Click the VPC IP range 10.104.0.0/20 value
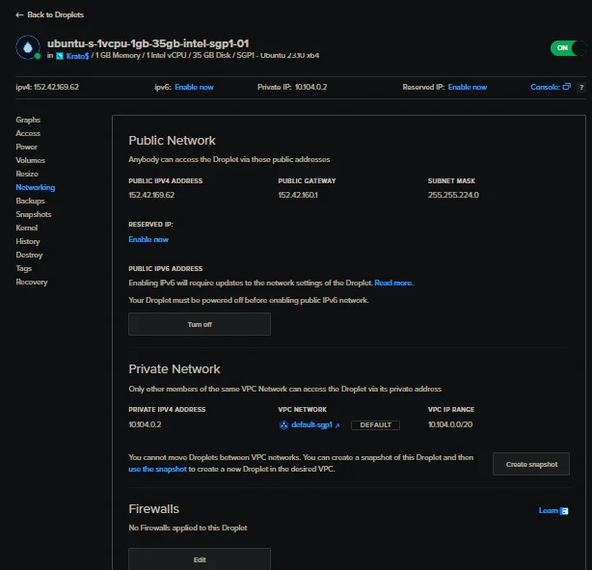The height and width of the screenshot is (570, 592). [x=450, y=424]
